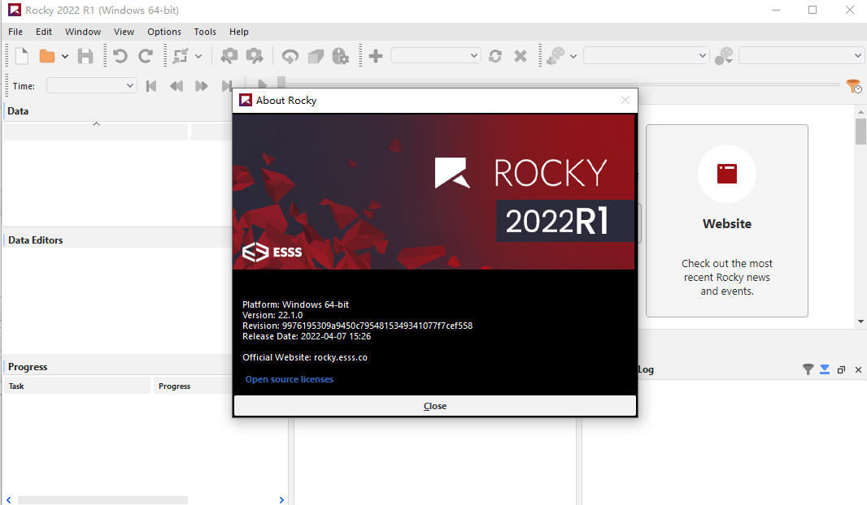
Task: Close the Log panel with its X
Action: [858, 369]
